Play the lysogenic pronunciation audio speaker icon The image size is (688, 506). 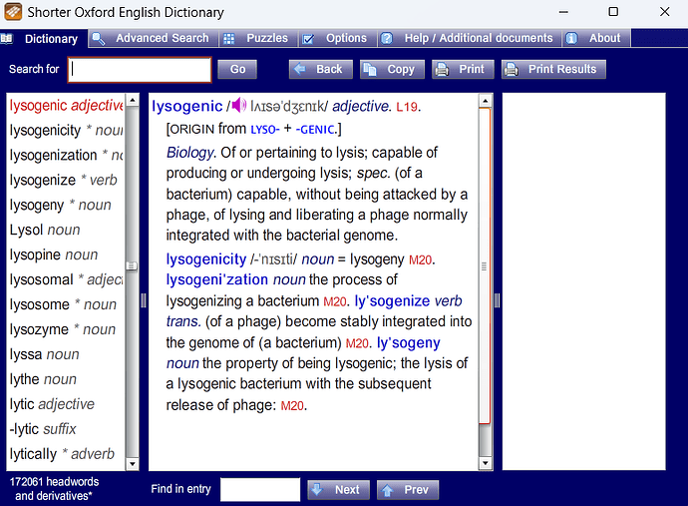239,106
